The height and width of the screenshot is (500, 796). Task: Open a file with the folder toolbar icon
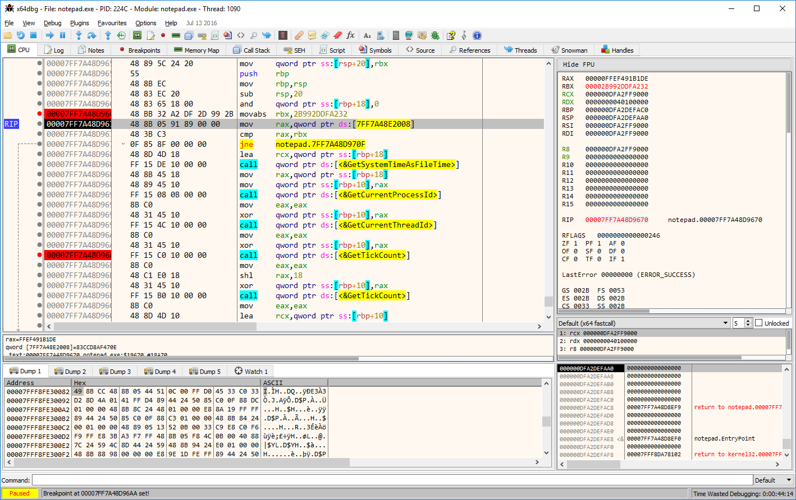pyautogui.click(x=8, y=35)
